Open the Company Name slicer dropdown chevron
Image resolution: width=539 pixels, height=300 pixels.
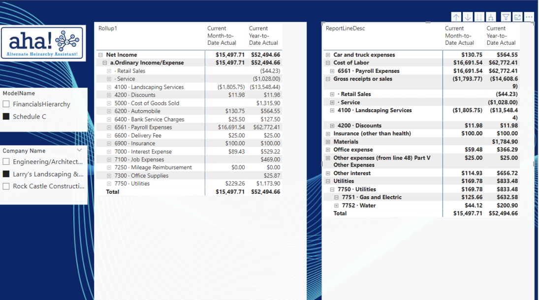79,150
